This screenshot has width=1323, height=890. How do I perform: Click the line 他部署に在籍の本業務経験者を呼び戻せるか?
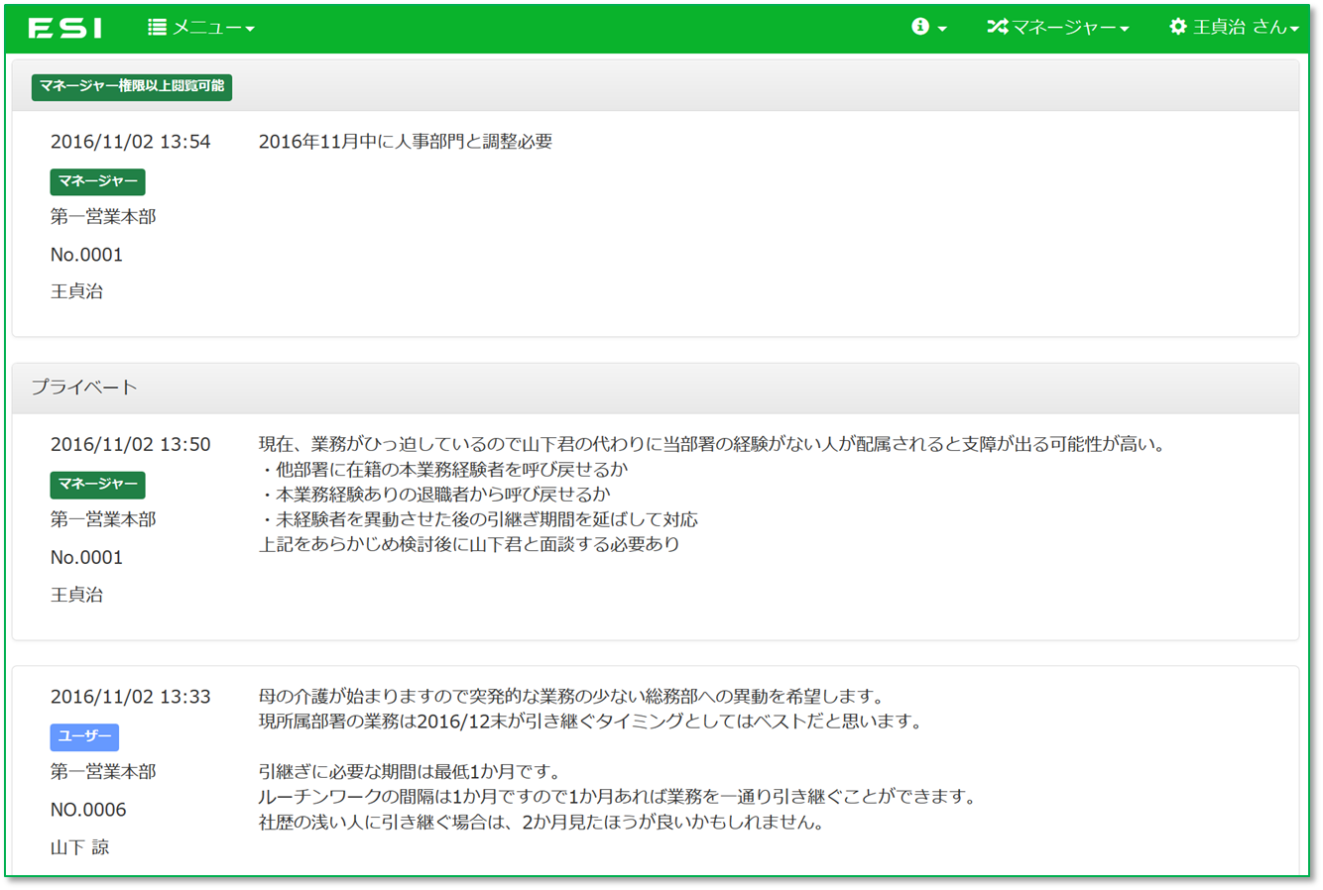444,470
